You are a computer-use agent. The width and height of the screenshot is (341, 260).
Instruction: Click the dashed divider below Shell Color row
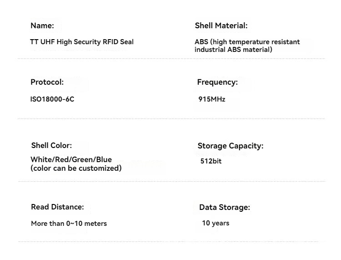point(172,181)
